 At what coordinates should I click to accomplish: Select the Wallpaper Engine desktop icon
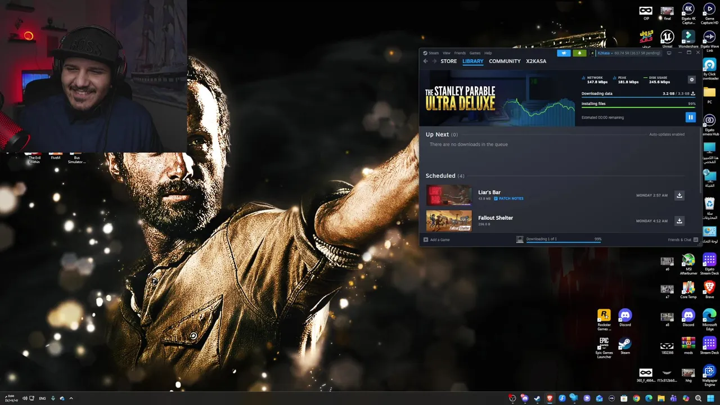coord(709,376)
